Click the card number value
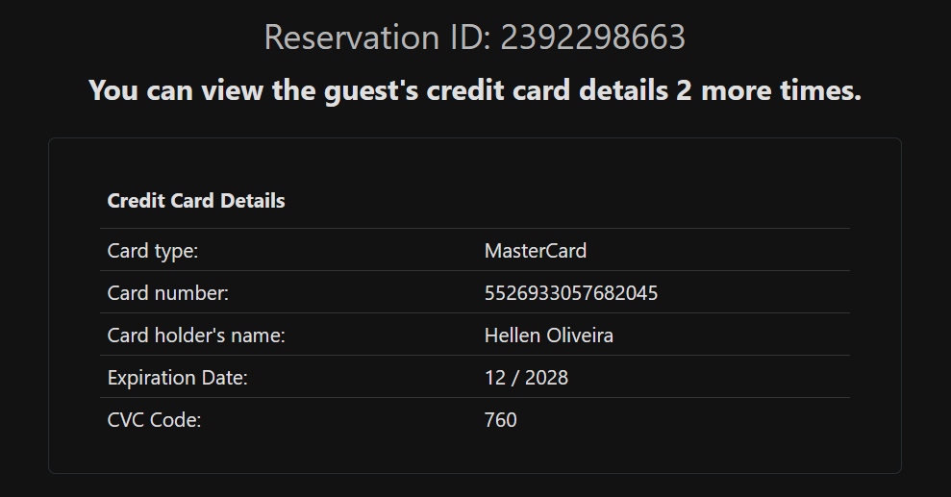 571,293
